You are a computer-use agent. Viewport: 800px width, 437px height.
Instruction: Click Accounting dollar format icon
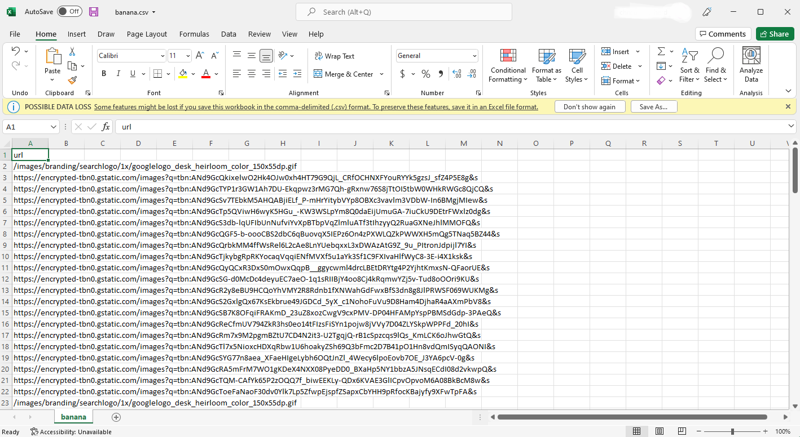[x=402, y=74]
